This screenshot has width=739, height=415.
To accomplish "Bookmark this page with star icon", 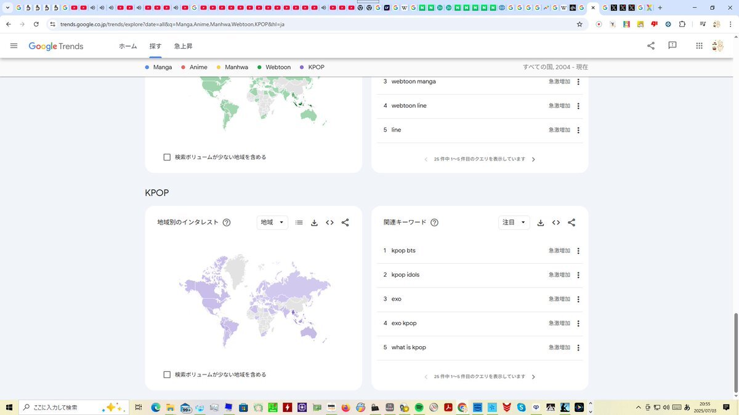I will [x=579, y=24].
